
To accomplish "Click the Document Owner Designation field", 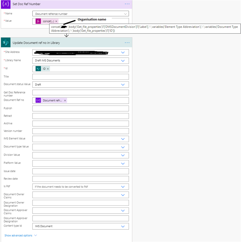I will point(81,203).
